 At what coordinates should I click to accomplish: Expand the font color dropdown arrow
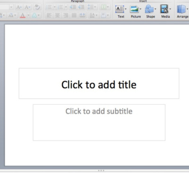(28, 16)
